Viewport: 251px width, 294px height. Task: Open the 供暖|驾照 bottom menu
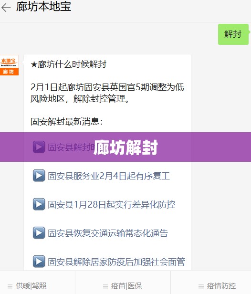pyautogui.click(x=37, y=283)
